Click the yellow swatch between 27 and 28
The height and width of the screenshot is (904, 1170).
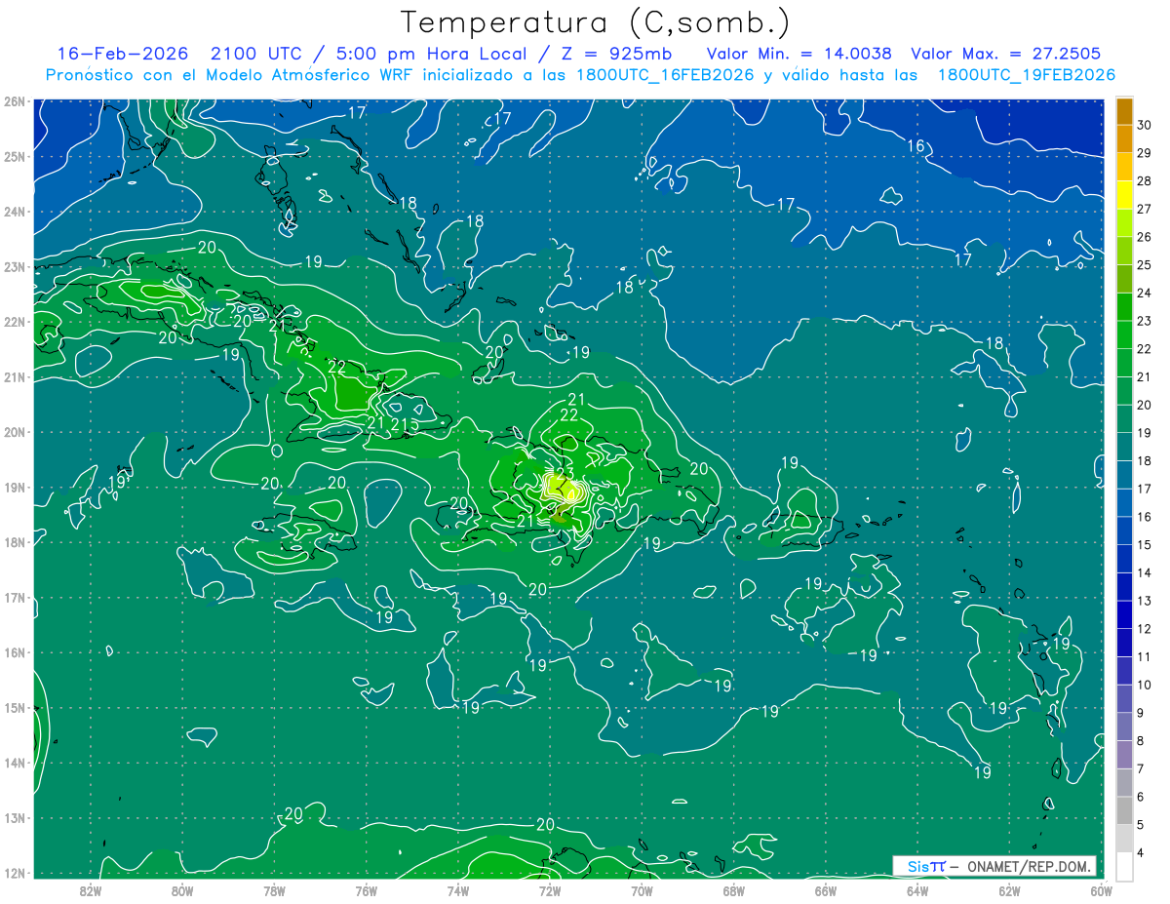(1124, 195)
